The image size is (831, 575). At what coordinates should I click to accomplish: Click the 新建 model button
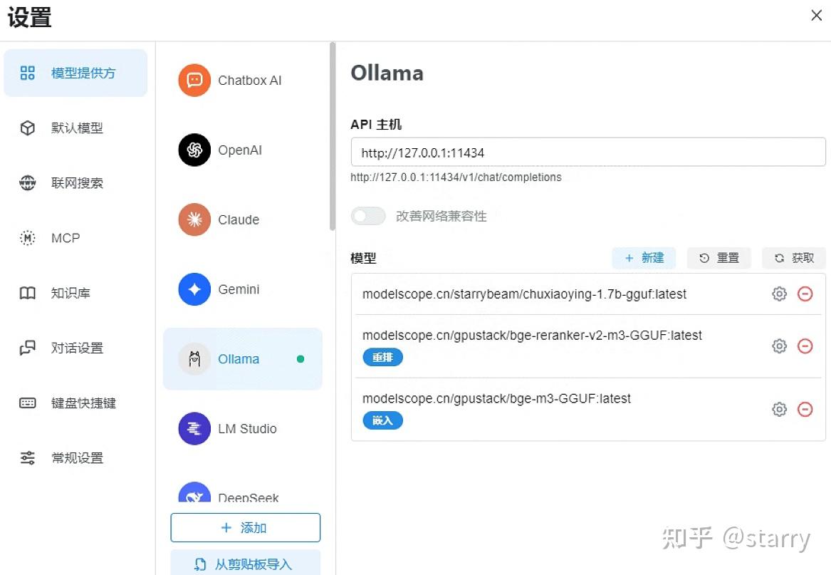coord(644,259)
